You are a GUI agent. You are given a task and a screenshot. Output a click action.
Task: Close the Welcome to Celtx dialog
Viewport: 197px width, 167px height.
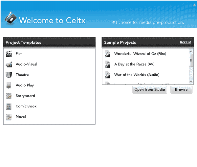click(x=194, y=4)
